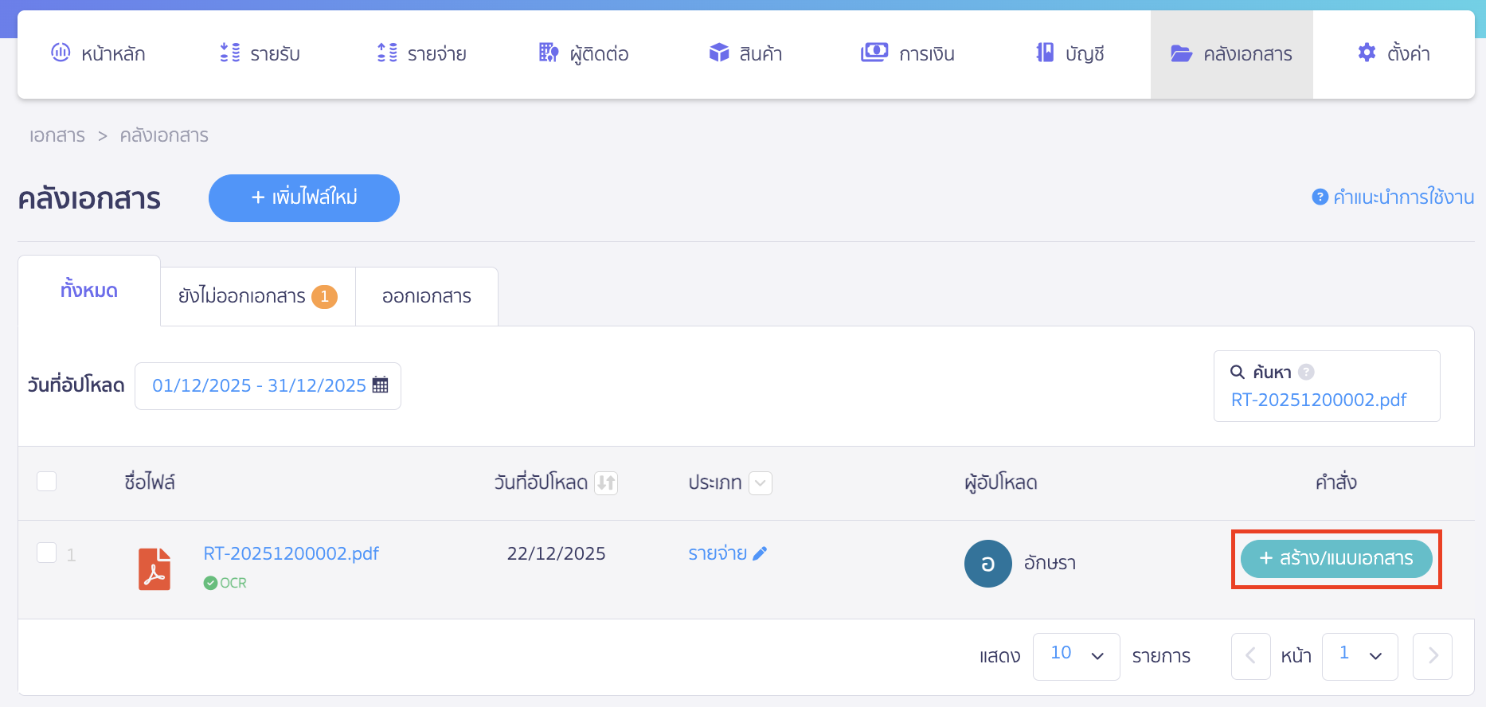This screenshot has width=1486, height=707.
Task: Check the checkbox for row 1
Action: [47, 553]
